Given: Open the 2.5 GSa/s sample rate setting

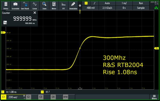Looking at the screenshot, I should tap(107, 8).
